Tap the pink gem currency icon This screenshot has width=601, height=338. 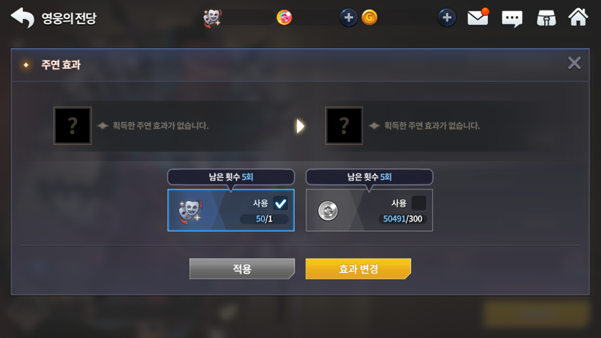pos(284,18)
